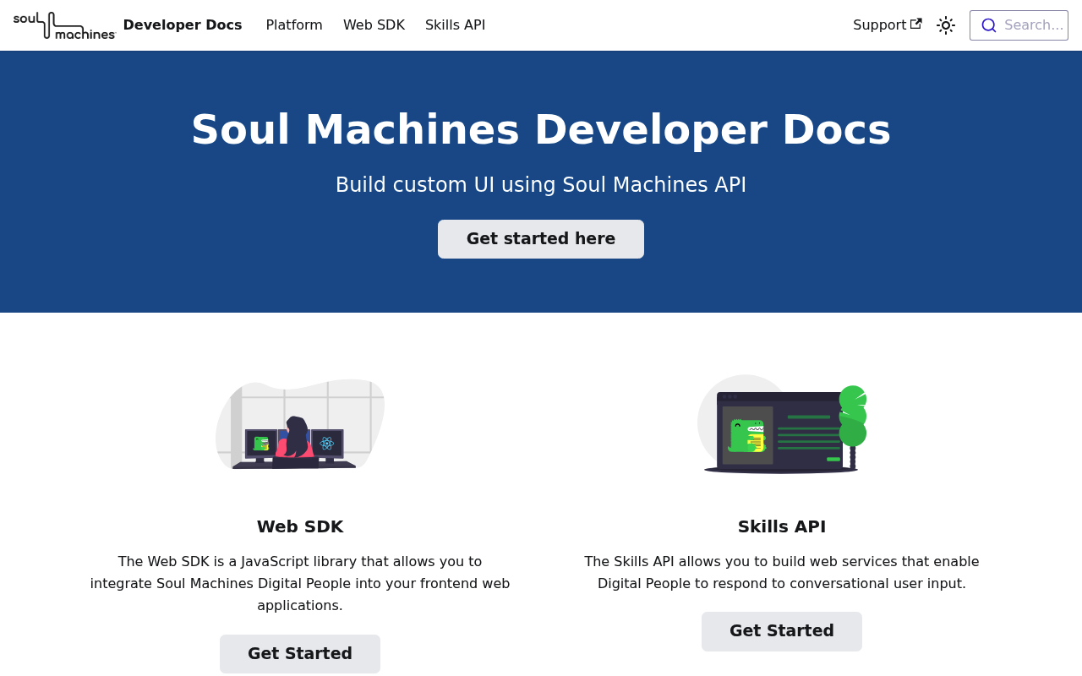The image size is (1082, 676).
Task: Click into the Search docs field
Action: pyautogui.click(x=1019, y=25)
